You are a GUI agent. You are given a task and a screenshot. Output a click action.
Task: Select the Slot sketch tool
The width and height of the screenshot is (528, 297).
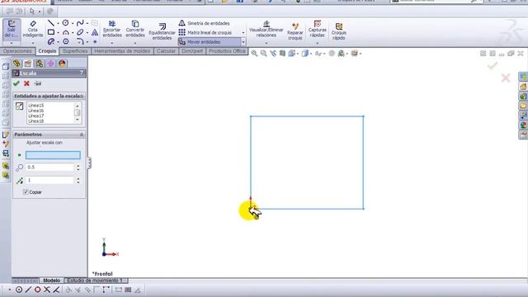tap(51, 41)
